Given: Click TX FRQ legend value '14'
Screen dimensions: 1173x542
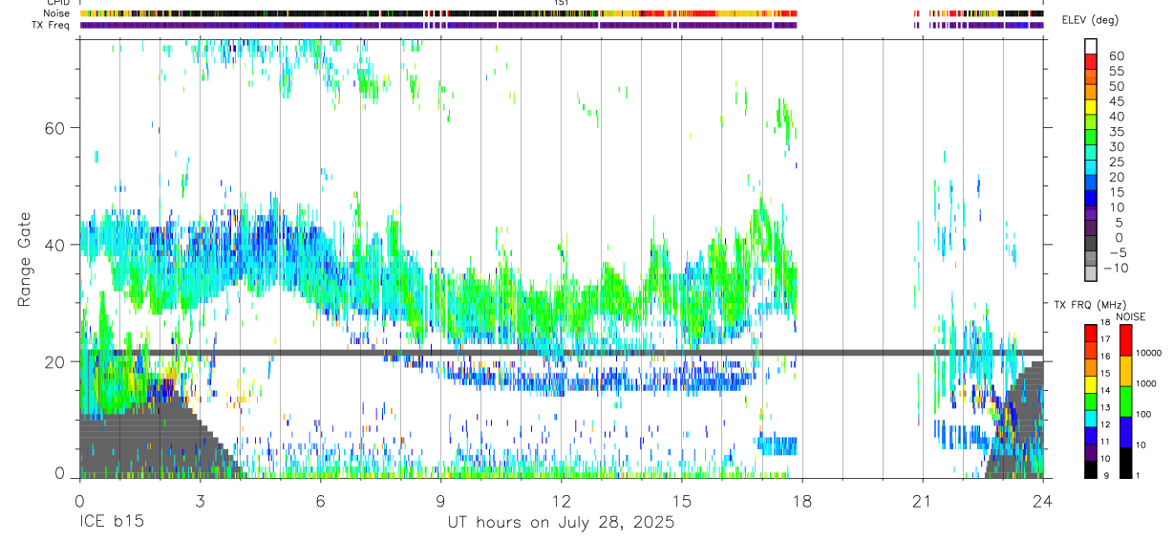Looking at the screenshot, I should pyautogui.click(x=1105, y=390).
